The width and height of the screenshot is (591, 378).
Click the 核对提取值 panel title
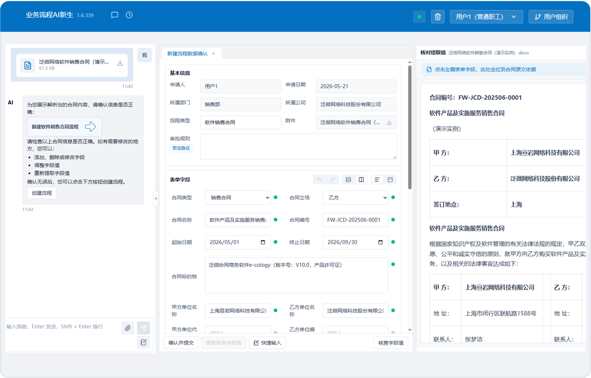click(433, 53)
